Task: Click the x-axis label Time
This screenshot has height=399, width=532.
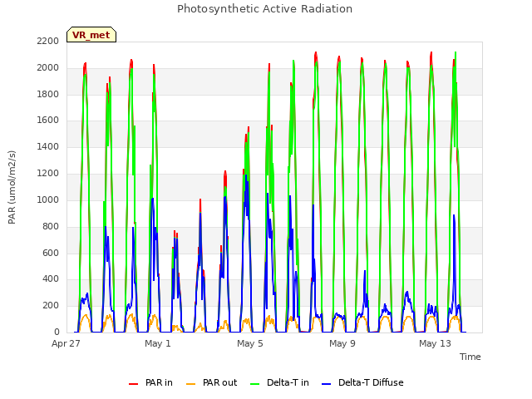Action: (470, 357)
